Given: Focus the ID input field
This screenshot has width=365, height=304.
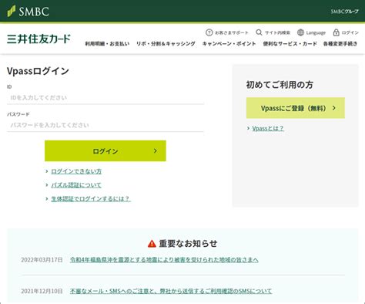Looking at the screenshot, I should pos(105,98).
